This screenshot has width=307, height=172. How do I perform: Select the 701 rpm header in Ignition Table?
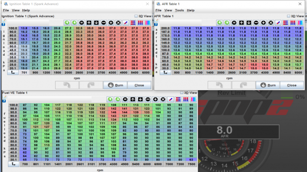(x=24, y=73)
